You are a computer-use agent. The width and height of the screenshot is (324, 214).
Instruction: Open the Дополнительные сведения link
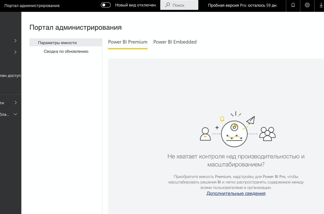point(236,194)
